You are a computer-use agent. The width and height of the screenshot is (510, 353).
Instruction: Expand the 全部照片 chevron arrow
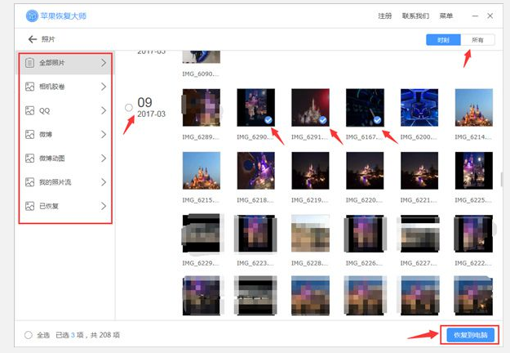pos(104,63)
